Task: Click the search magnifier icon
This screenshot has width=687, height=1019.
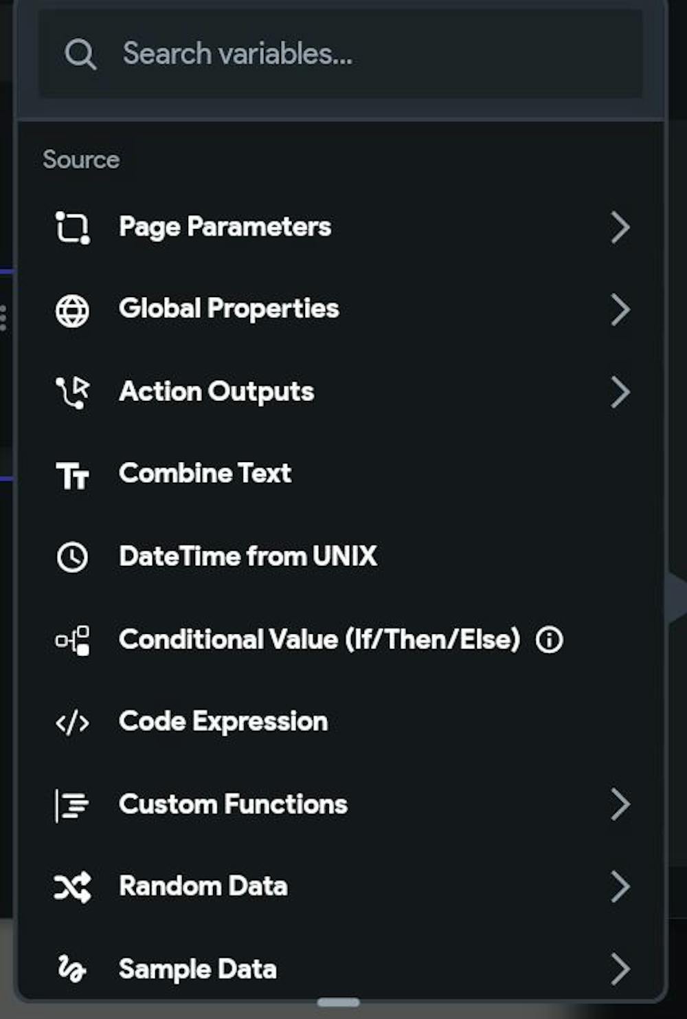Action: pos(80,54)
